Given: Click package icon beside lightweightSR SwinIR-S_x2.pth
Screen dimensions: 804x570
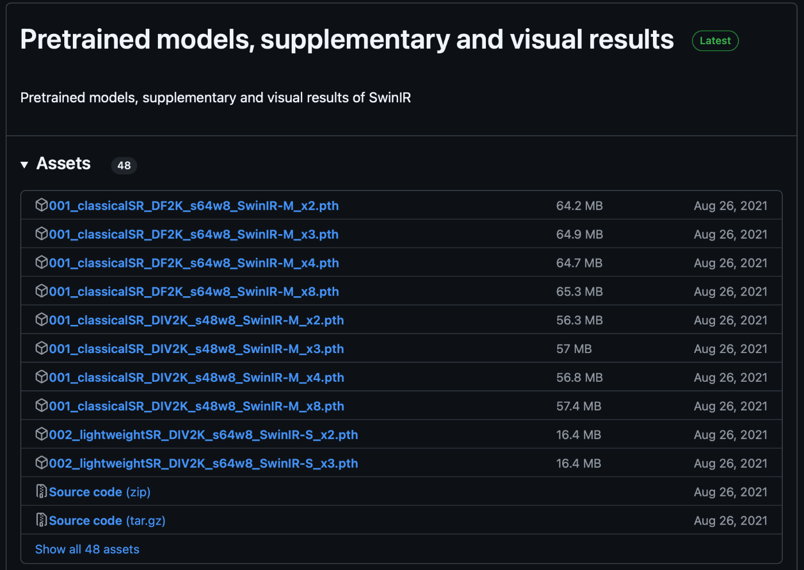Looking at the screenshot, I should coord(41,435).
